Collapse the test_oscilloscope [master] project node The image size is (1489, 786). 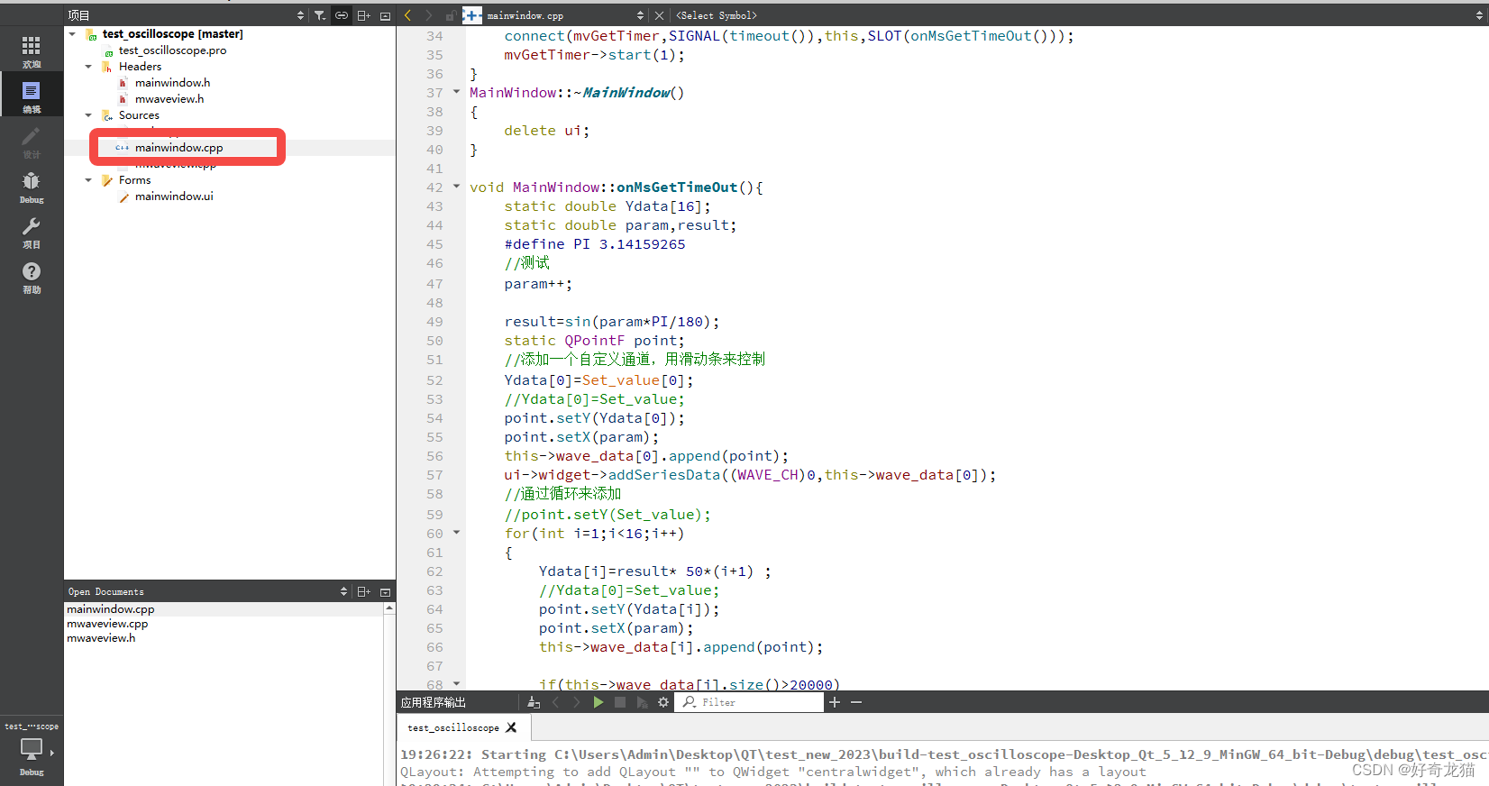(72, 34)
